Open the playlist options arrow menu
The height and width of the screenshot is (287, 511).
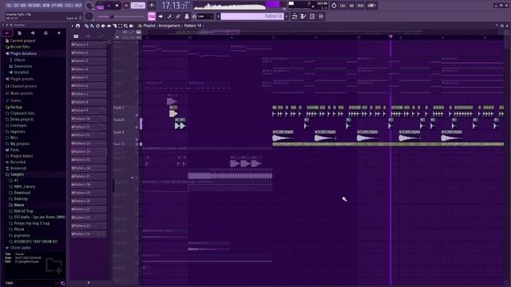point(73,26)
